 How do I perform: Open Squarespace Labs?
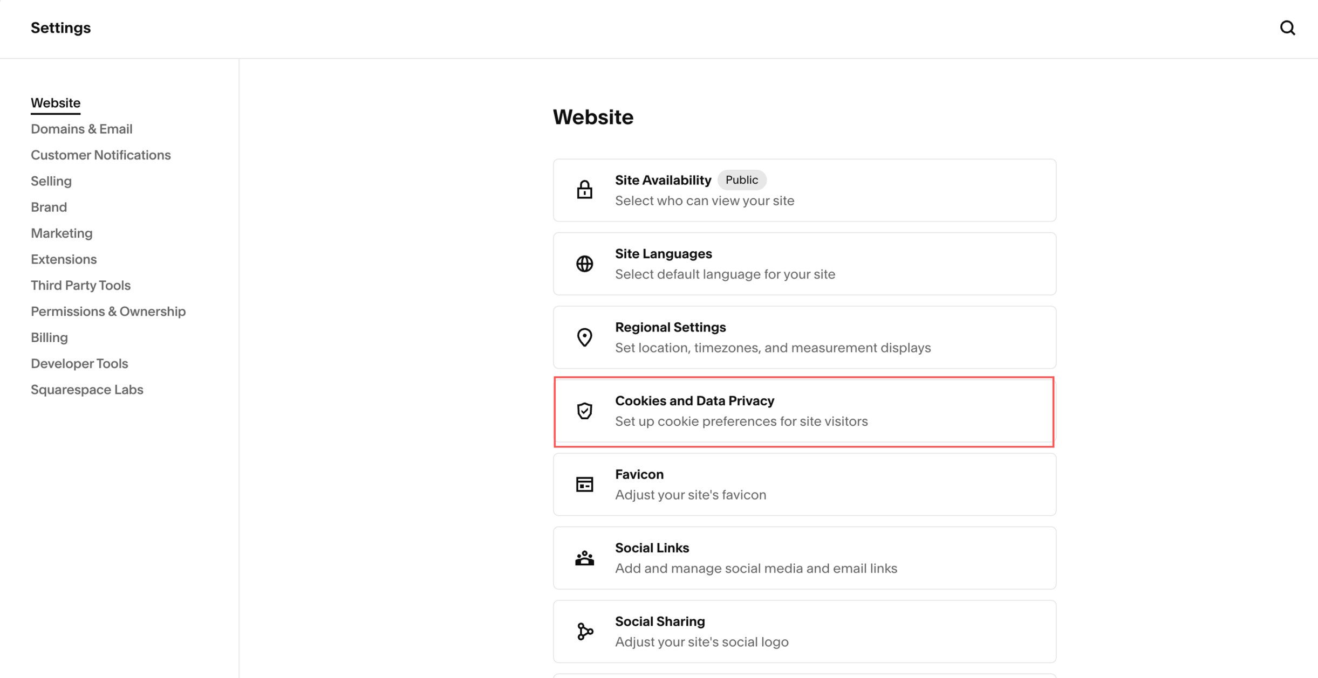pyautogui.click(x=87, y=390)
